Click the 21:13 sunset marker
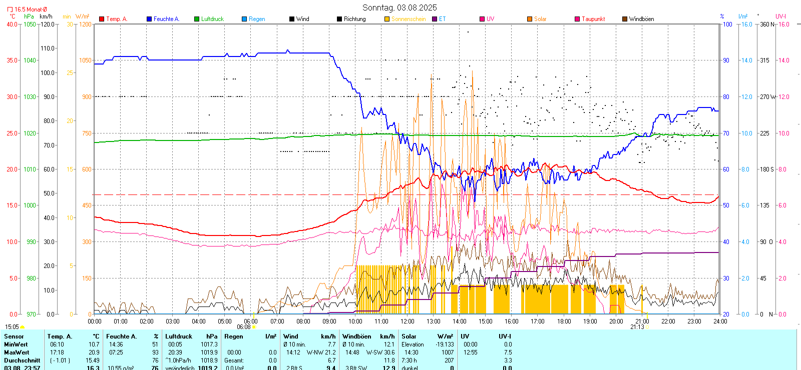The width and height of the screenshot is (801, 370). 646,327
